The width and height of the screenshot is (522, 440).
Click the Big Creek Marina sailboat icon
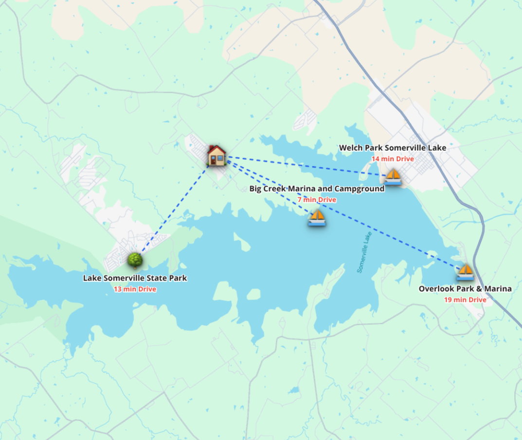tap(317, 218)
